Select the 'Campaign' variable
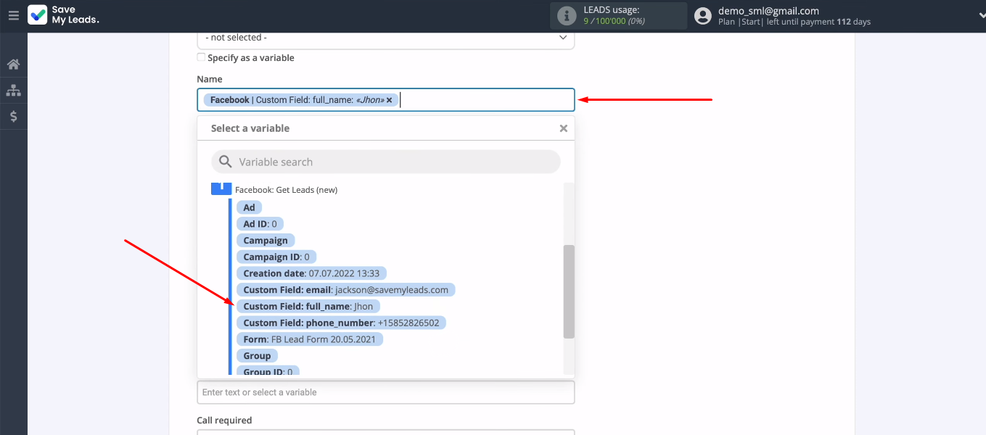 click(x=266, y=241)
